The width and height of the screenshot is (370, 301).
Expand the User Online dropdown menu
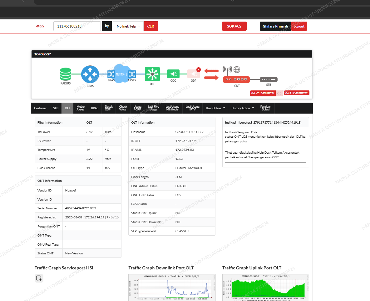215,108
